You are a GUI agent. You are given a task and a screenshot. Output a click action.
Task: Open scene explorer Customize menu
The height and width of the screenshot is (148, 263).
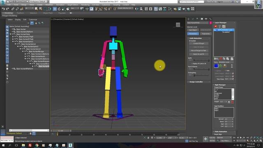pos(33,19)
